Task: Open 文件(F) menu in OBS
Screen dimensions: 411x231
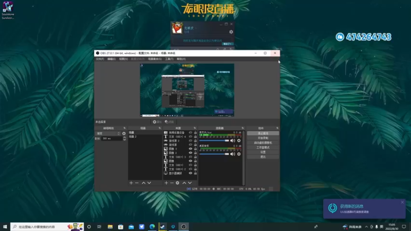Action: [x=100, y=59]
